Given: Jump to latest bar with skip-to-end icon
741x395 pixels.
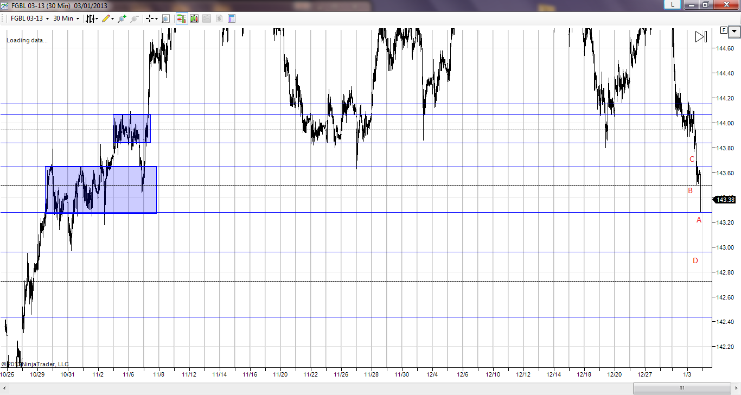Looking at the screenshot, I should pos(701,37).
